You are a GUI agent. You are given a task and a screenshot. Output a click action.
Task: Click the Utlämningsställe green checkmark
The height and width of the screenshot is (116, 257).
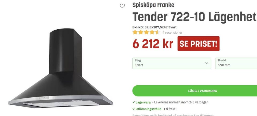coord(134,109)
